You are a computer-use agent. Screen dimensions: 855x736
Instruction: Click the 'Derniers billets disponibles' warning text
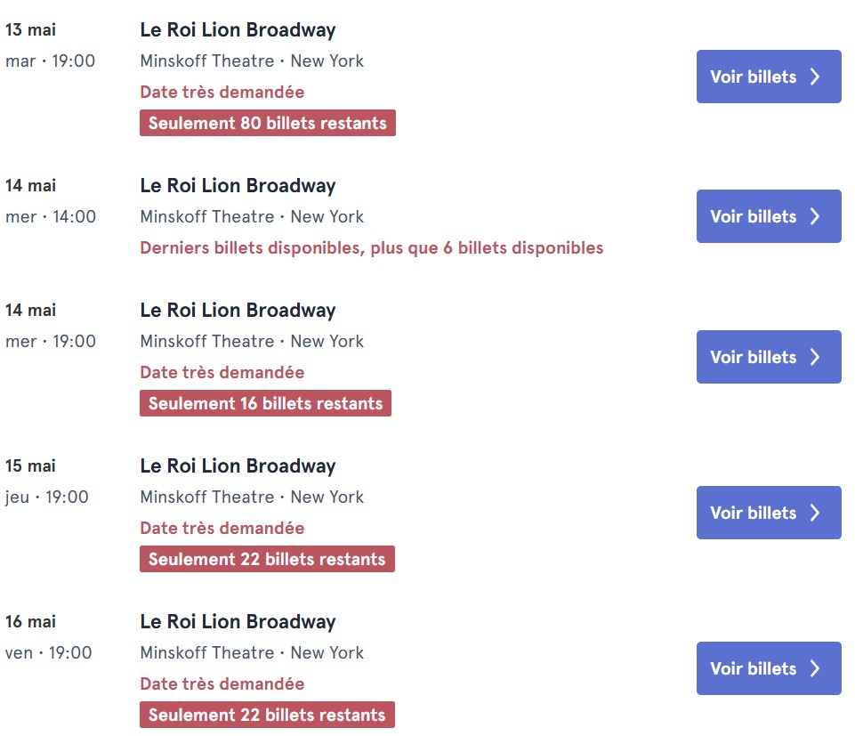pyautogui.click(x=370, y=247)
